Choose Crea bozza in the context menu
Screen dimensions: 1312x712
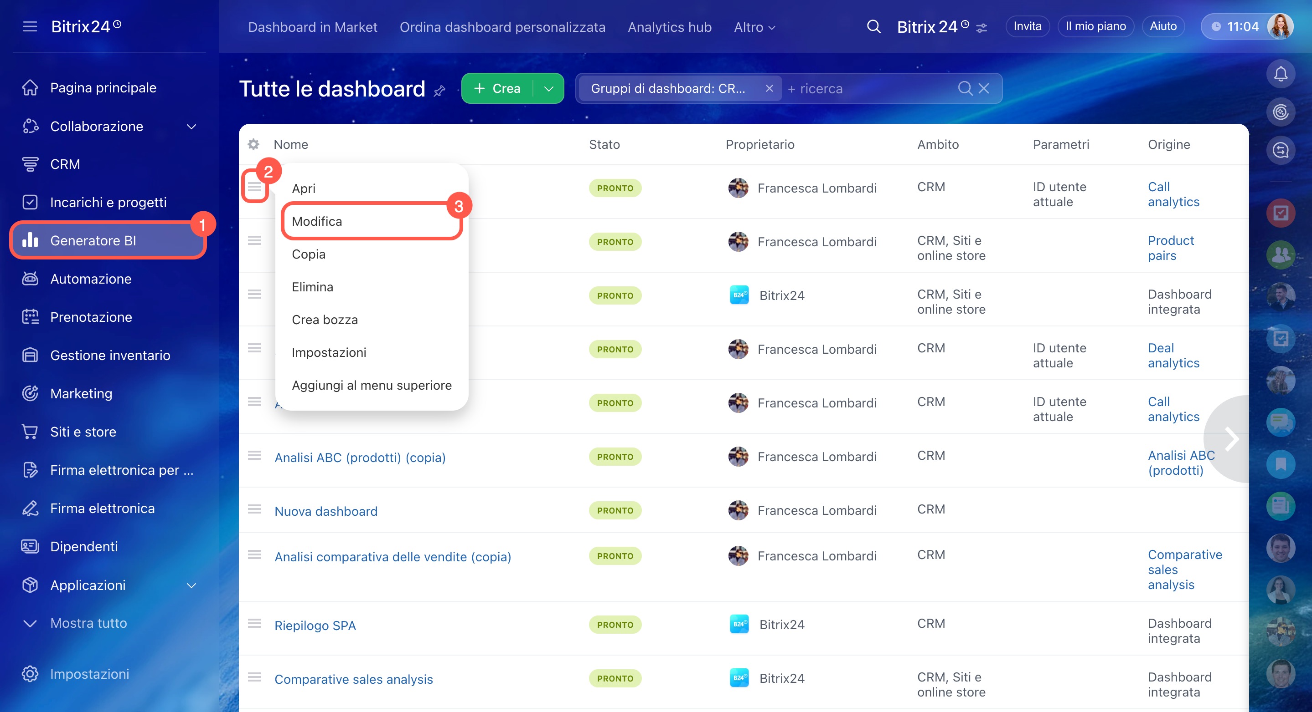(325, 320)
